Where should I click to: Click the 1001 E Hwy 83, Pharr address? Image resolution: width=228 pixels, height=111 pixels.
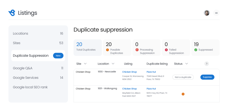(157, 95)
